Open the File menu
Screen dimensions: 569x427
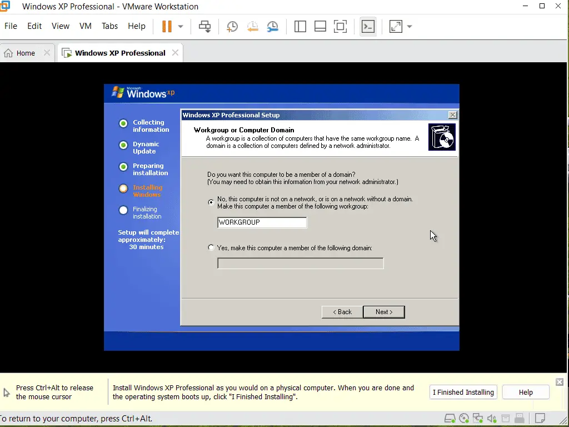[x=11, y=26]
